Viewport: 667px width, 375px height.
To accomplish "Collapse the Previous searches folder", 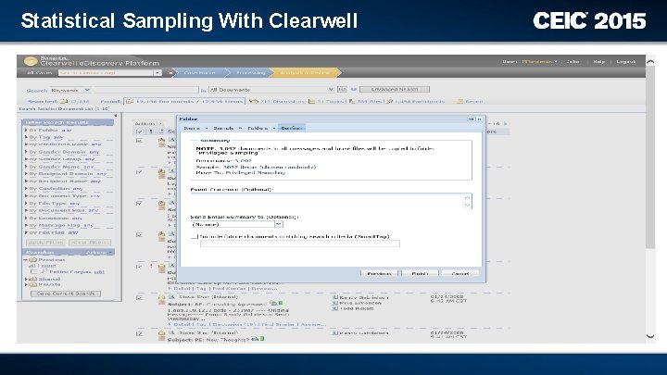I will [26, 260].
